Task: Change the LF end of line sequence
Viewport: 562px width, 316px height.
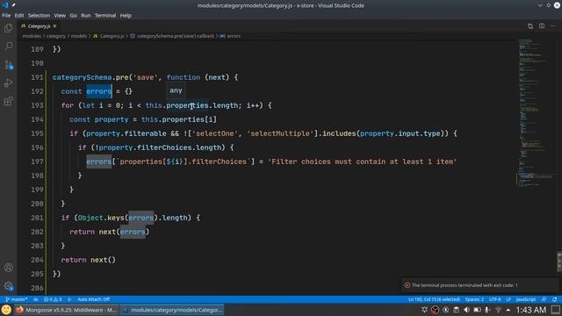Action: point(508,299)
